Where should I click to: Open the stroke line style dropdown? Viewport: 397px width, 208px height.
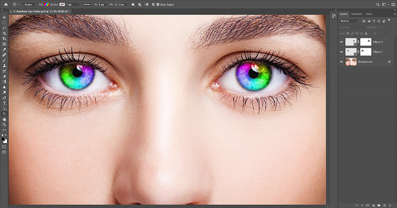point(88,4)
